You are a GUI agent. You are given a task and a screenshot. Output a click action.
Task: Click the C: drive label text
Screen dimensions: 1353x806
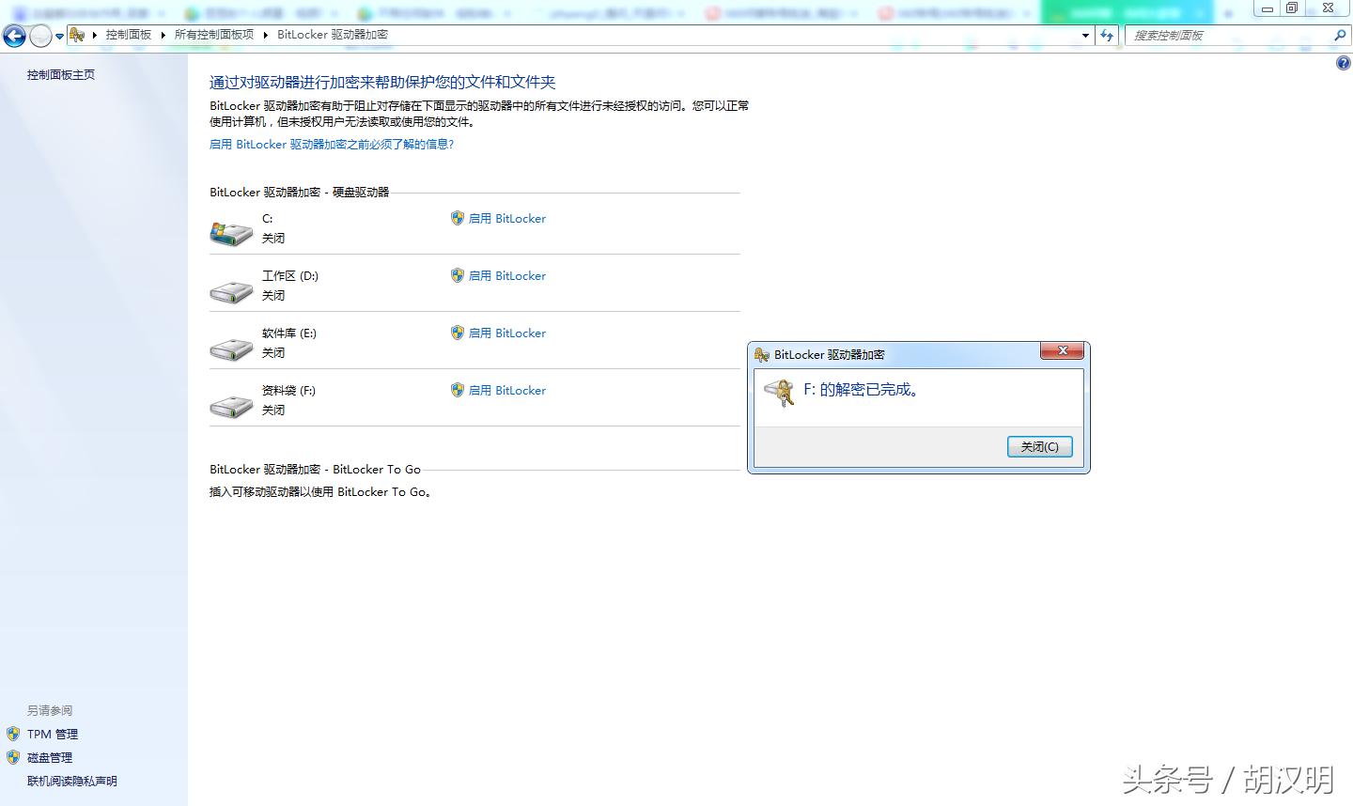pyautogui.click(x=268, y=219)
